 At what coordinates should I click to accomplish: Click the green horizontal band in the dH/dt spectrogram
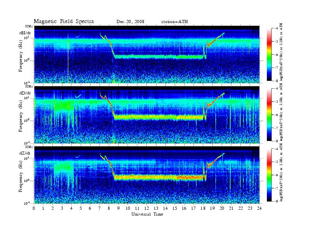pos(159,57)
